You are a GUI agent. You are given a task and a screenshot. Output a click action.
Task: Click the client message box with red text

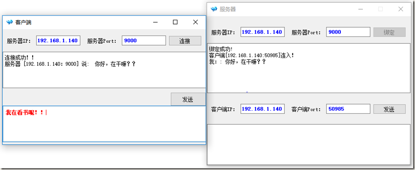pyautogui.click(x=104, y=124)
